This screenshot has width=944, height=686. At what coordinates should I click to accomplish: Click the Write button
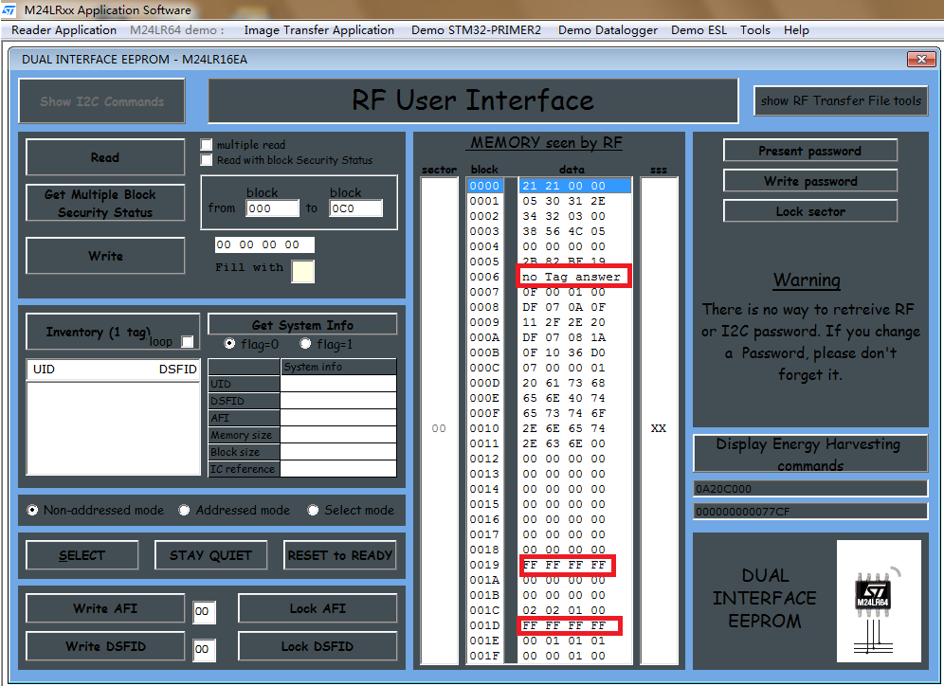click(x=105, y=256)
